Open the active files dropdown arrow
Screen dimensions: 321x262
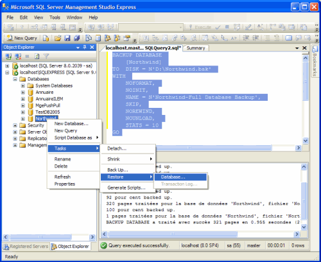pyautogui.click(x=297, y=48)
